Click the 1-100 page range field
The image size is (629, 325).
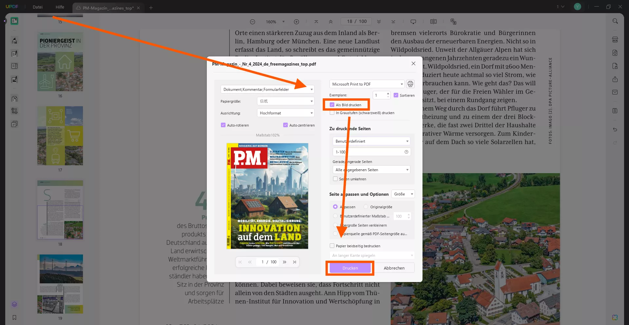(371, 152)
